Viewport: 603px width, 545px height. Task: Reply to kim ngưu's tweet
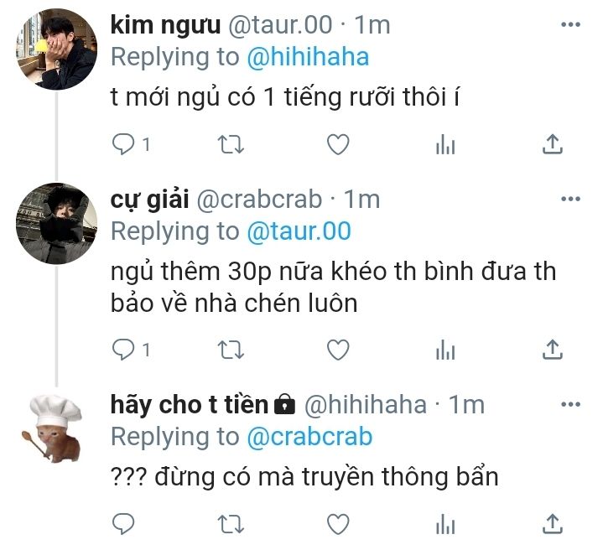click(x=123, y=144)
